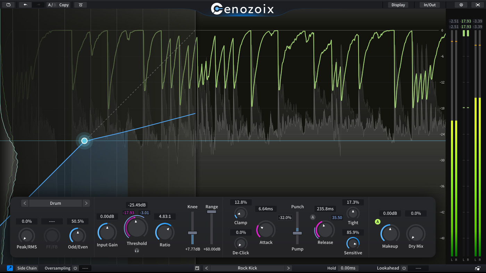Click the Hold time value field
Viewport: 486px width, 273px height.
pyautogui.click(x=349, y=268)
